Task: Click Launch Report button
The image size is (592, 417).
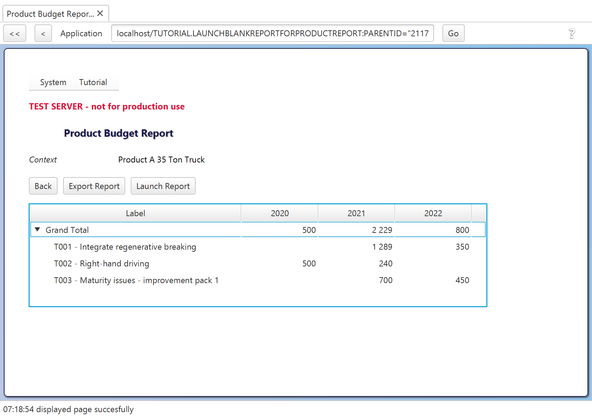Action: coord(163,186)
